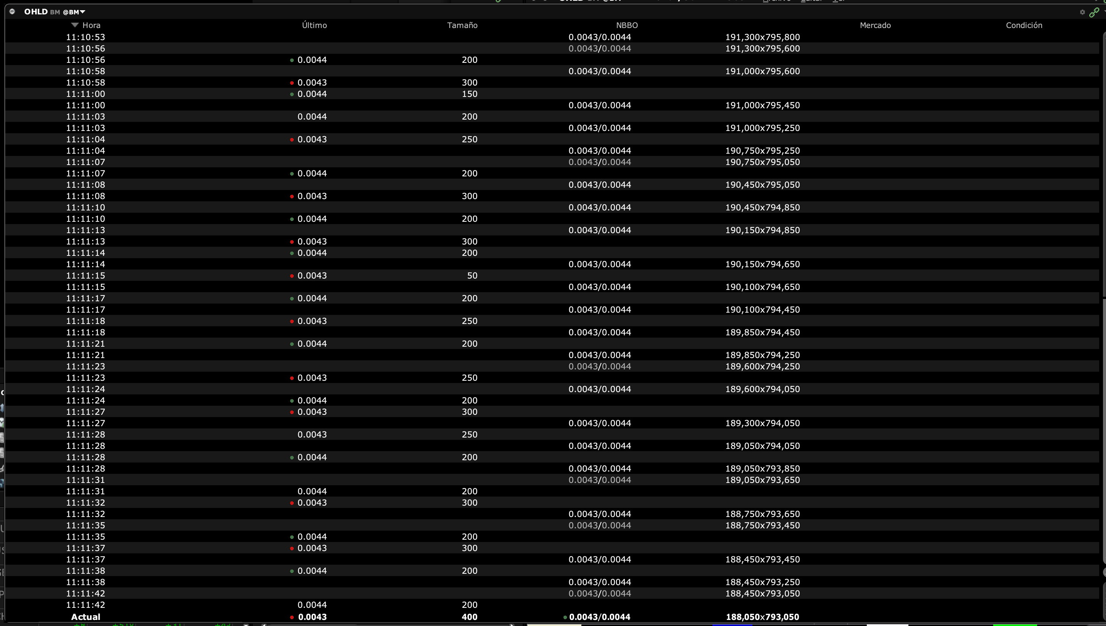Screen dimensions: 1106x626
Task: Select market size 189,600x794,250
Action: (762, 366)
